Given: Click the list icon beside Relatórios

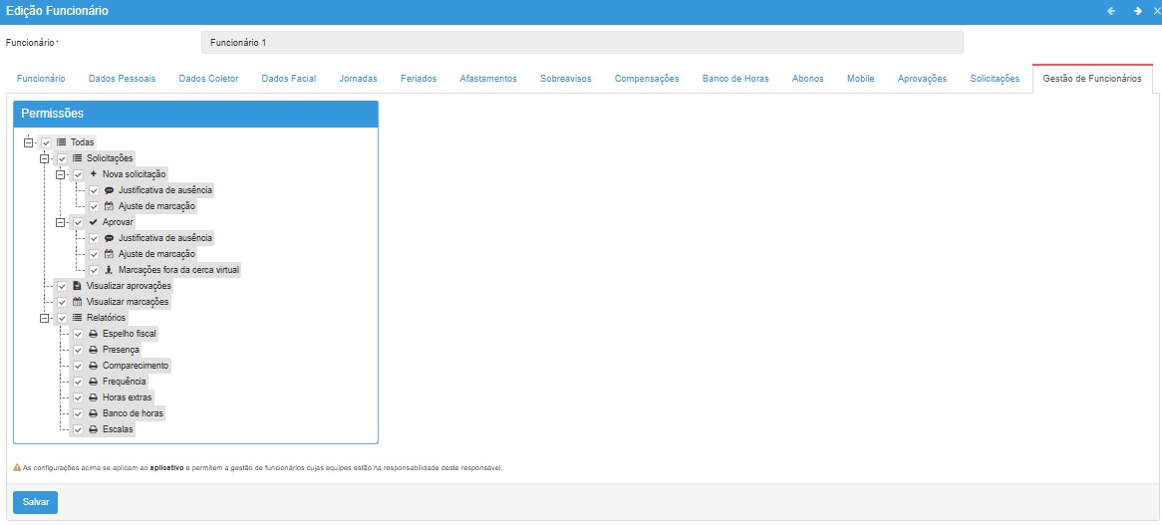Looking at the screenshot, I should point(78,318).
